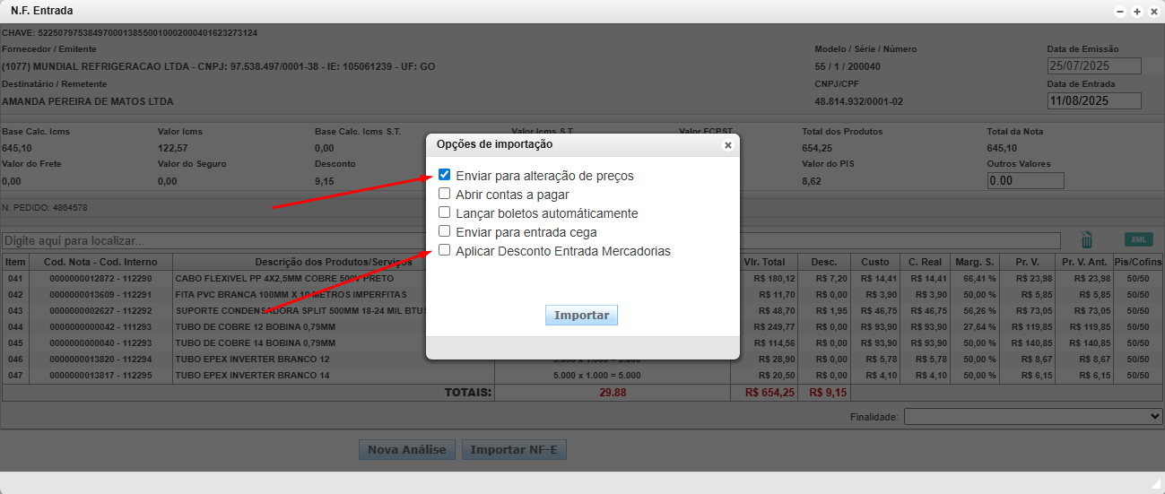Minimize the N.F. Entrada window
Image resolution: width=1165 pixels, height=494 pixels.
(1120, 12)
